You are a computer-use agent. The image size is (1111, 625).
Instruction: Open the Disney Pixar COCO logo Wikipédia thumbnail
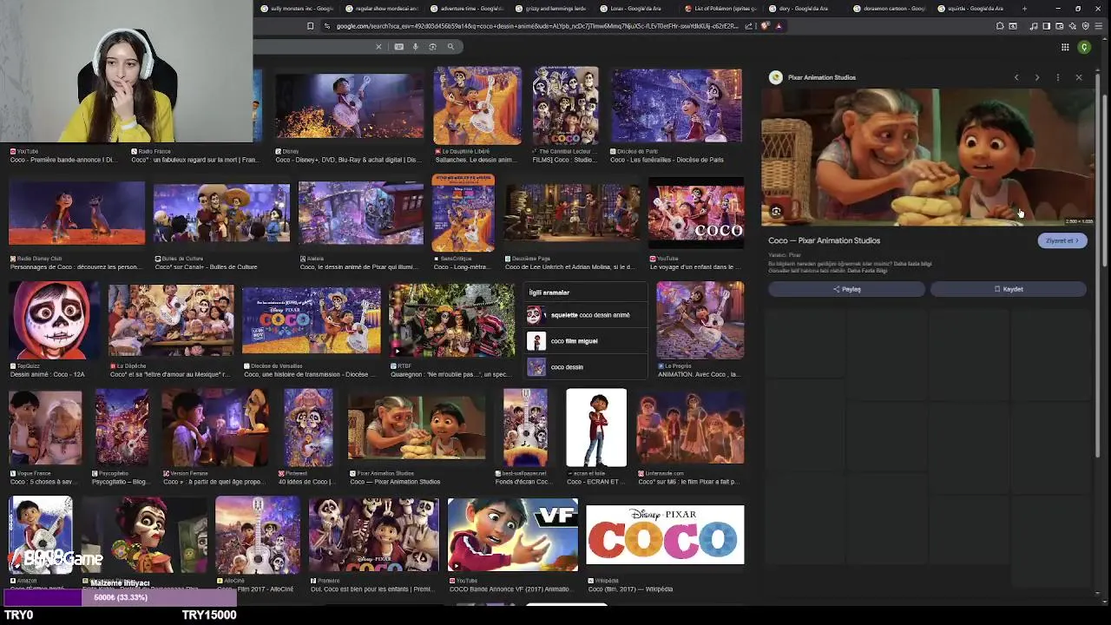coord(665,535)
